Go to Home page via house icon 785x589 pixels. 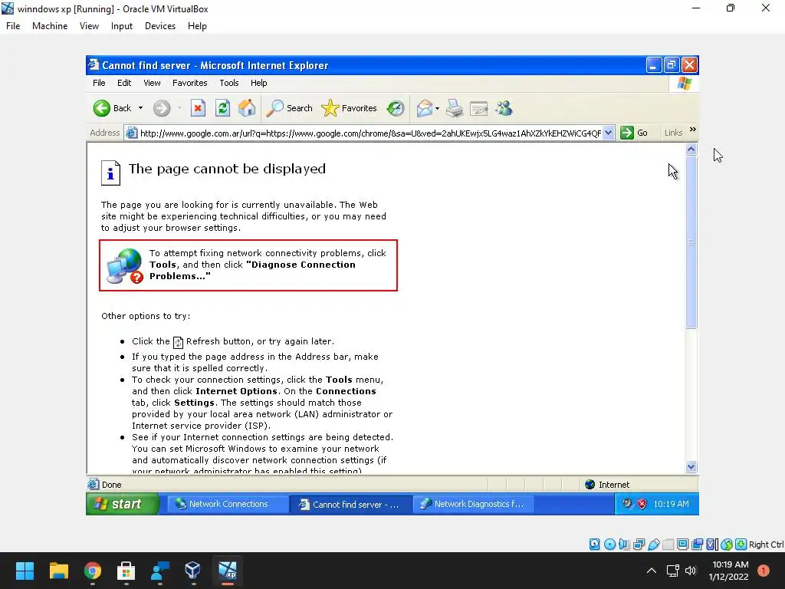(x=247, y=108)
